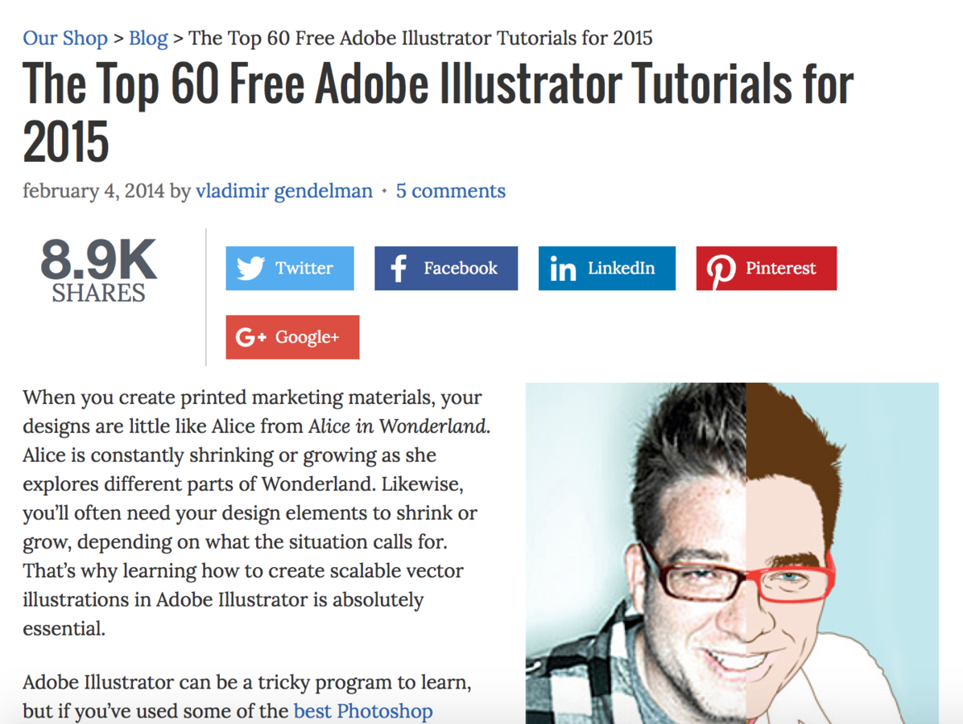Open the half-photo half-vector portrait image

coord(732,553)
